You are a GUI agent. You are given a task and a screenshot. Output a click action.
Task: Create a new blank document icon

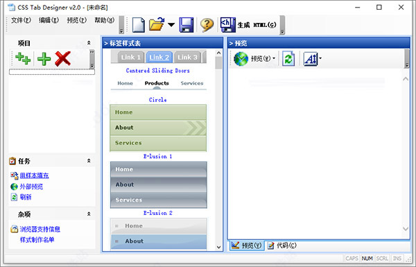pos(138,25)
